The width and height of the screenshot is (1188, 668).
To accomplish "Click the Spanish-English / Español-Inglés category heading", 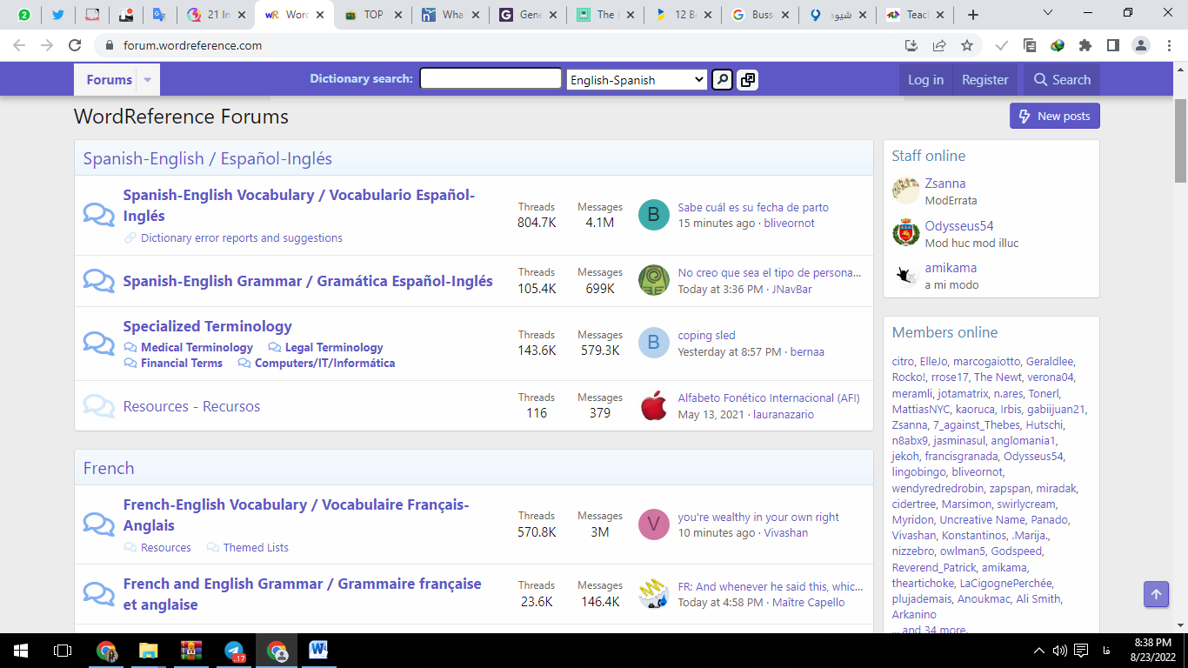I will point(208,158).
